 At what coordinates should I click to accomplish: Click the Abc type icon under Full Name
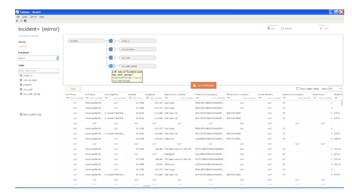pyautogui.click(x=87, y=98)
